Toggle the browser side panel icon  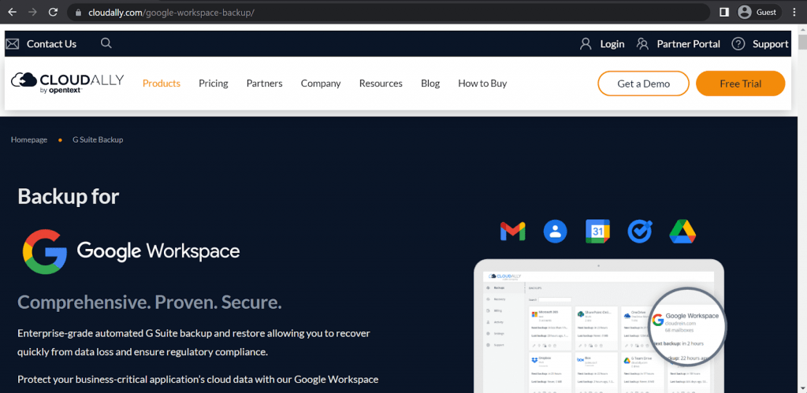[x=724, y=13]
